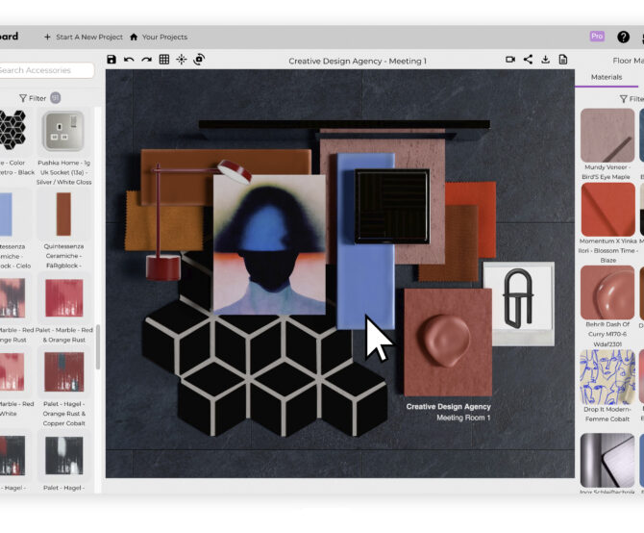Select the door handle photo card
644x533 pixels.
click(518, 303)
